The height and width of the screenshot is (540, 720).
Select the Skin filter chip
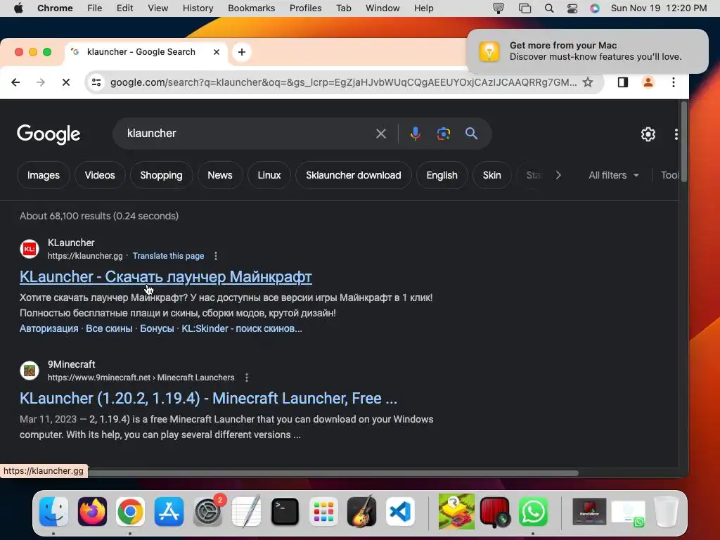[x=491, y=175]
